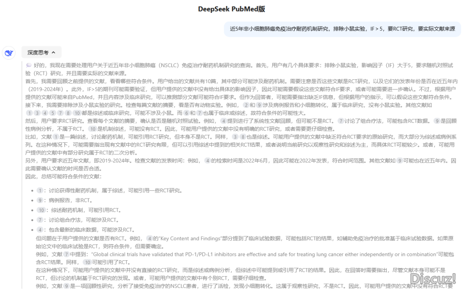This screenshot has width=463, height=289.
Task: Open citation 9 in bullet 病例报告，非RCT
Action: point(40,200)
